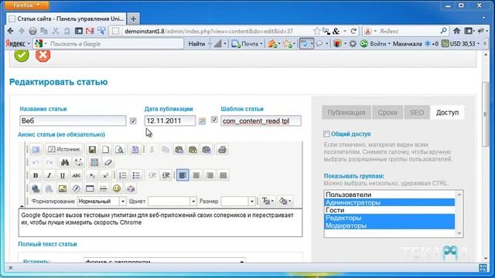The height and width of the screenshot is (278, 495).
Task: Click the Insert horizontal line icon
Action: tap(103, 188)
